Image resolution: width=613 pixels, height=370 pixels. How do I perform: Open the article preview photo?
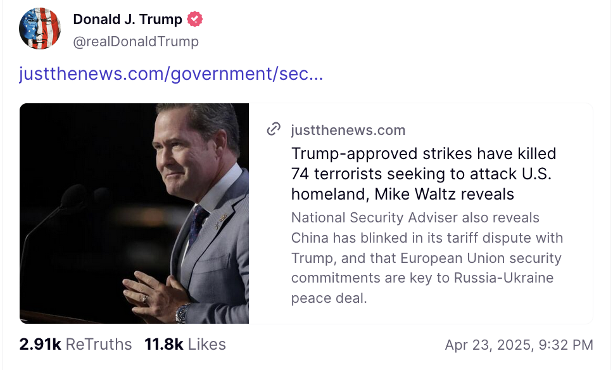coord(134,213)
